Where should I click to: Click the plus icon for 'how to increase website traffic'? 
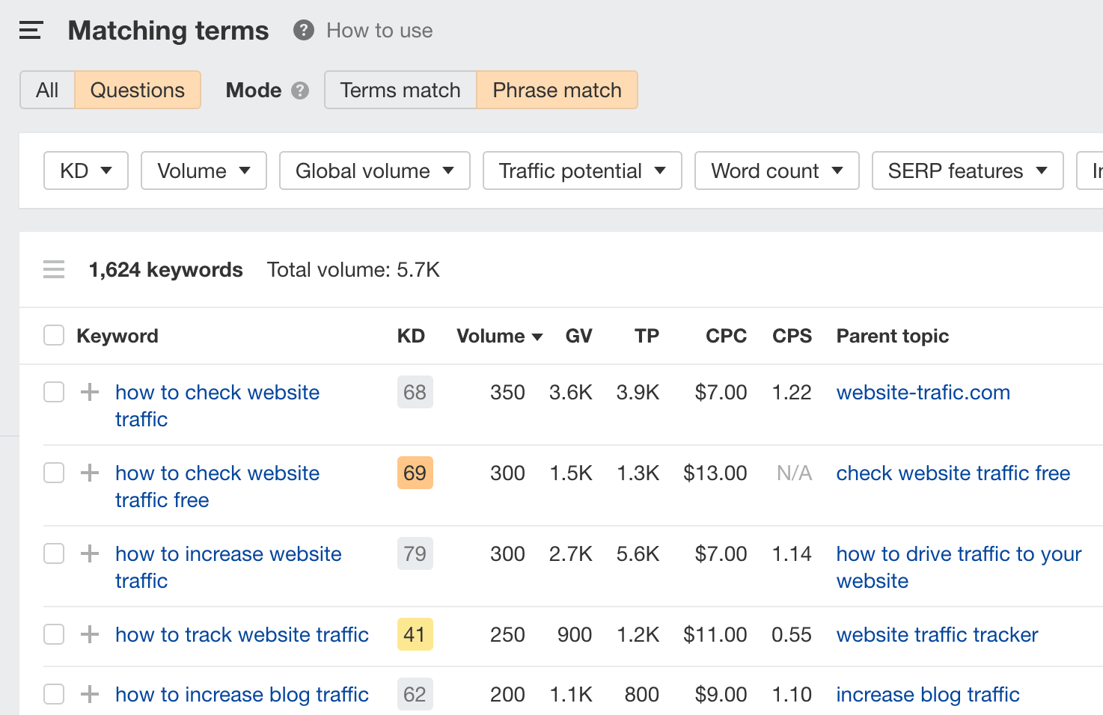point(89,553)
